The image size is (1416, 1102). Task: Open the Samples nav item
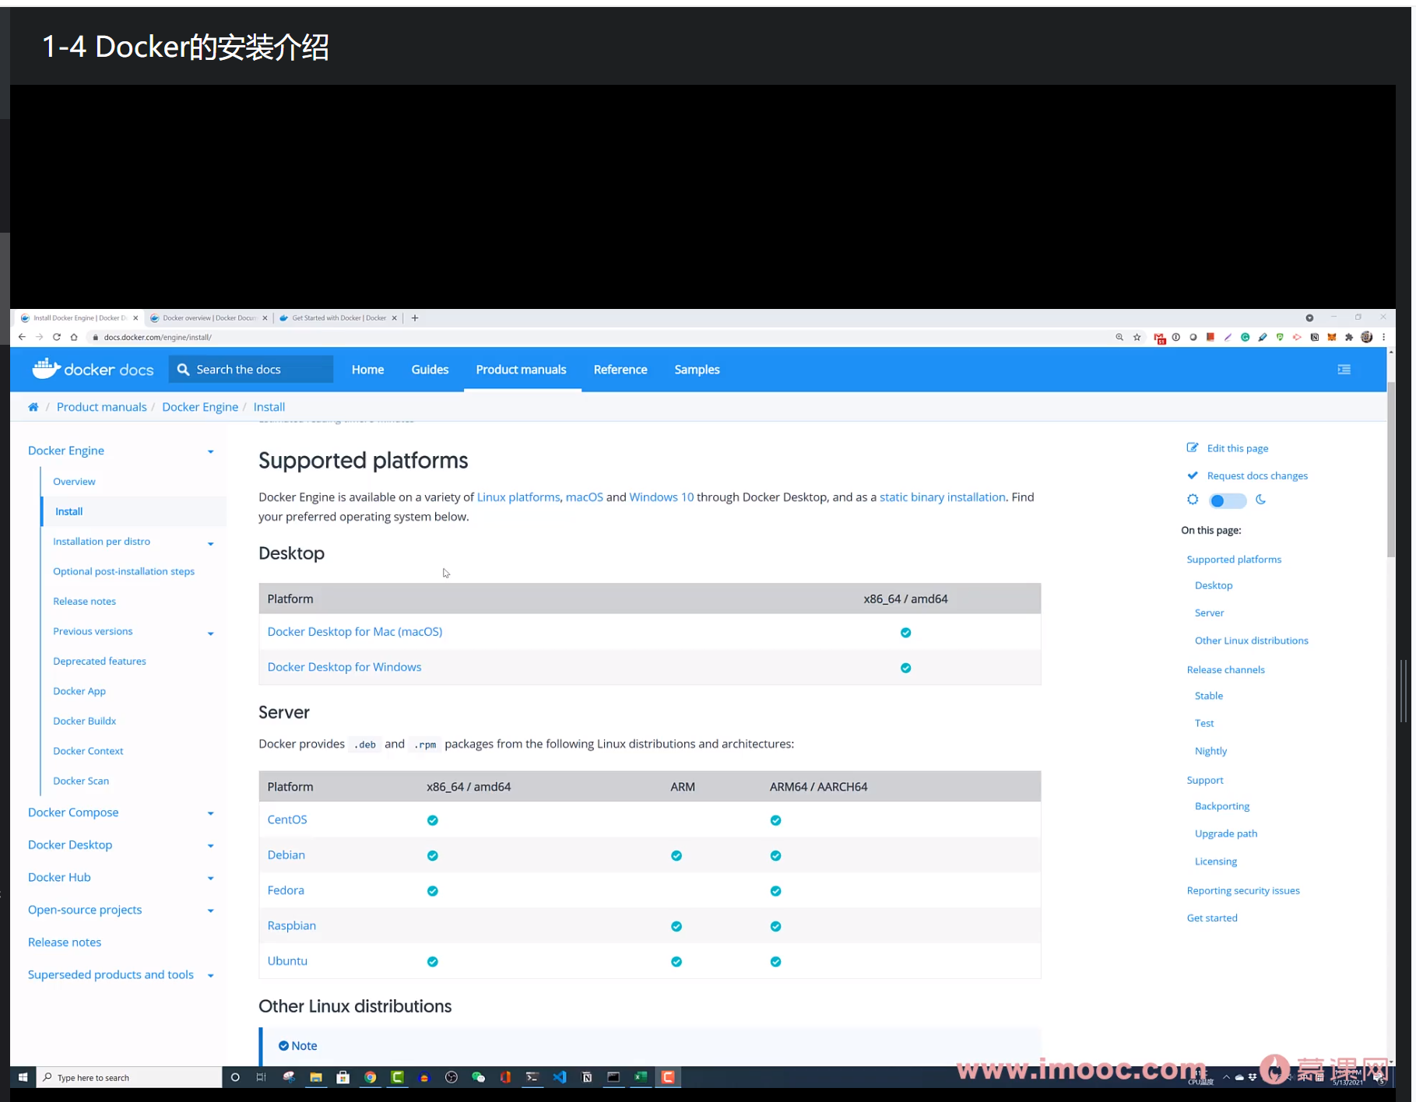click(x=697, y=370)
